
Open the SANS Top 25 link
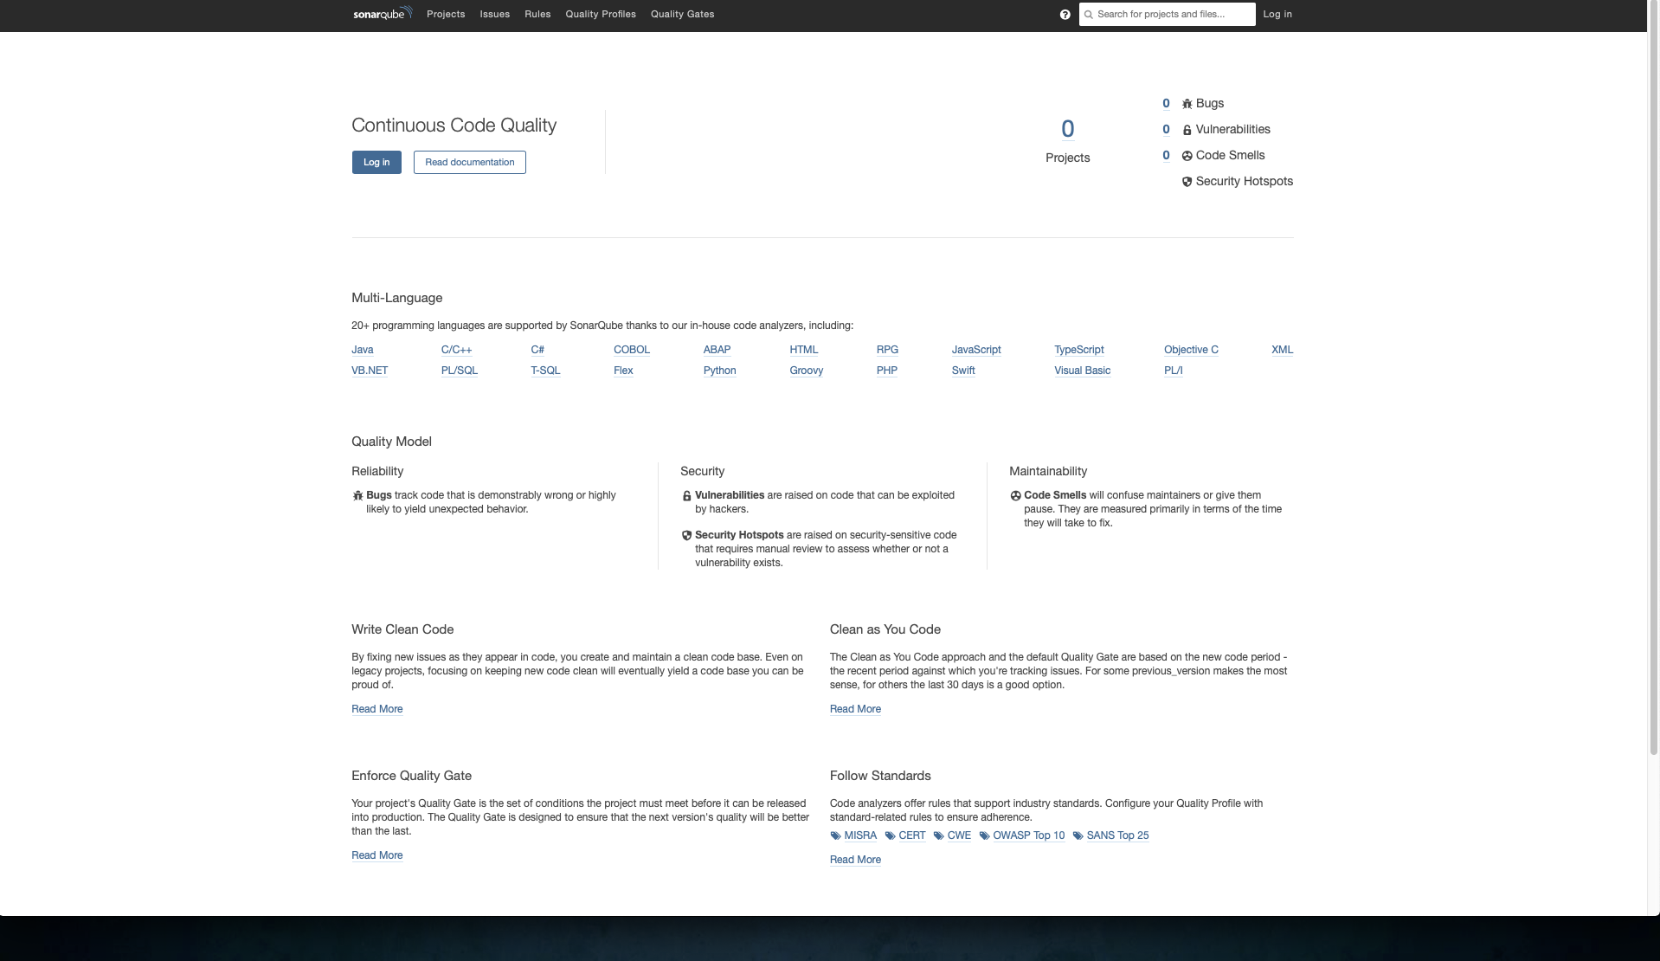click(1118, 835)
